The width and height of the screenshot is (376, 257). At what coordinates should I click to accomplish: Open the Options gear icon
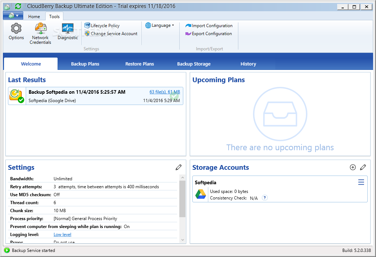pyautogui.click(x=16, y=29)
